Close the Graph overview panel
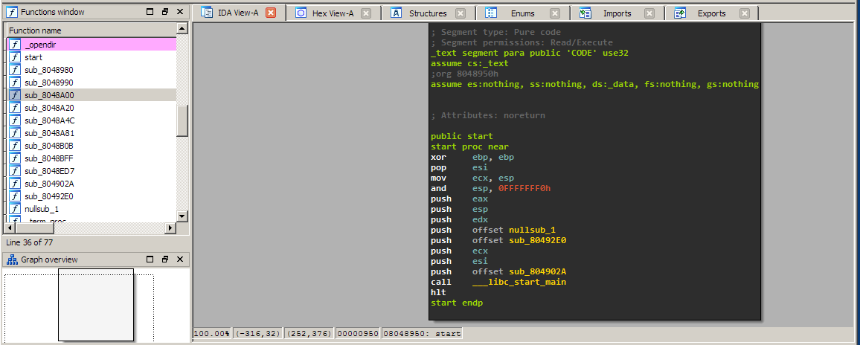 pyautogui.click(x=180, y=259)
